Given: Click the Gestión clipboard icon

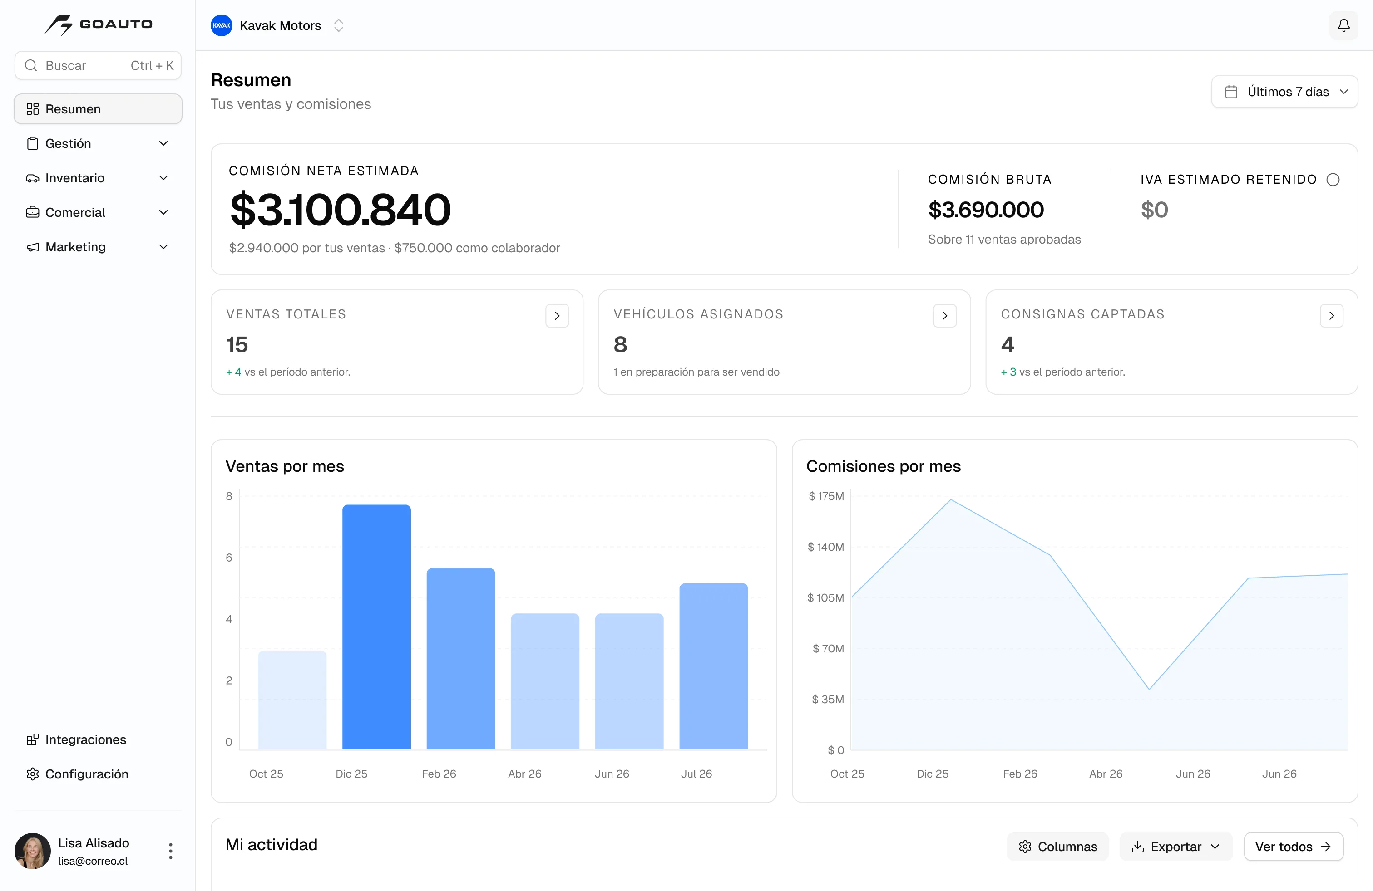Looking at the screenshot, I should (x=33, y=143).
